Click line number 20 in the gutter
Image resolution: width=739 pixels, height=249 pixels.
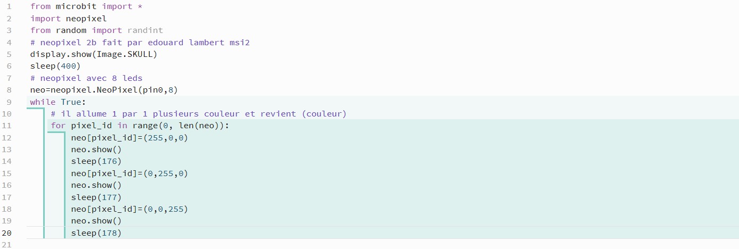click(6, 233)
